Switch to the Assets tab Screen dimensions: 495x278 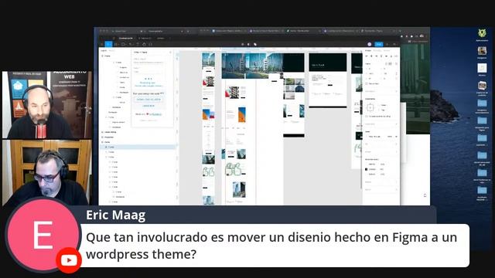[111, 50]
